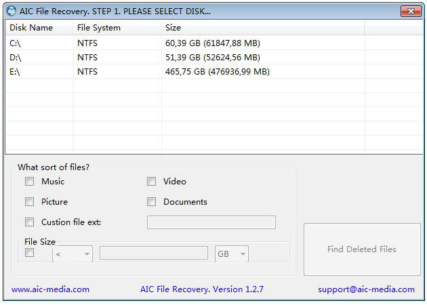427x305 pixels.
Task: Sort by File System column header
Action: (x=117, y=28)
